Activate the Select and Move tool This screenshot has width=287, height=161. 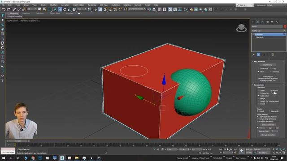[x=60, y=9]
